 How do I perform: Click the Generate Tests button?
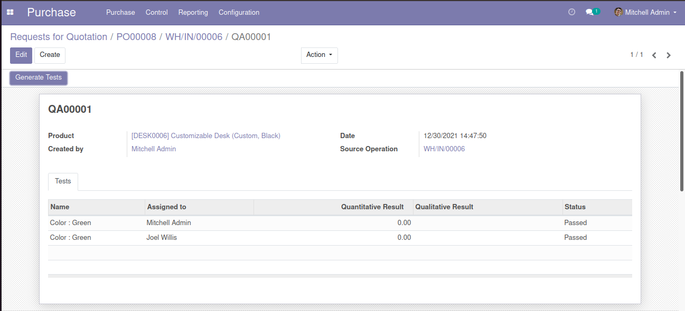(x=39, y=77)
